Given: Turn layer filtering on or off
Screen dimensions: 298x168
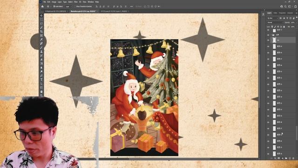Looking at the screenshot, I should (x=297, y=18).
